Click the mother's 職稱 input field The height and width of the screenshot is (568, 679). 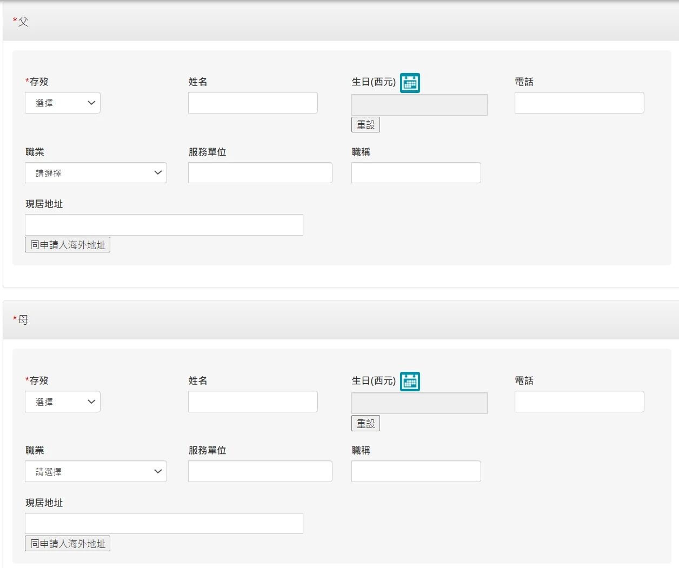click(x=416, y=471)
